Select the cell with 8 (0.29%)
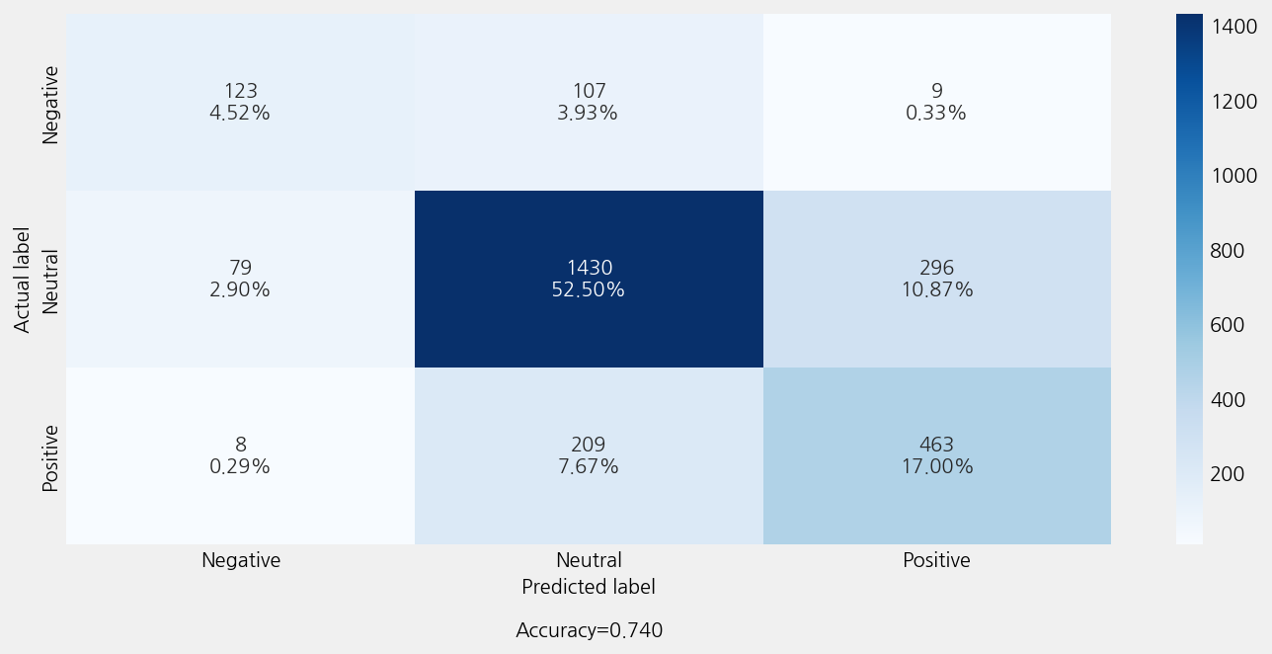The image size is (1272, 654). [240, 455]
